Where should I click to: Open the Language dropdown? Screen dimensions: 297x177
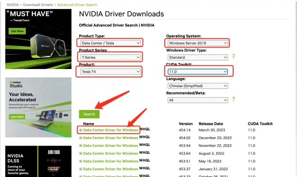198,86
